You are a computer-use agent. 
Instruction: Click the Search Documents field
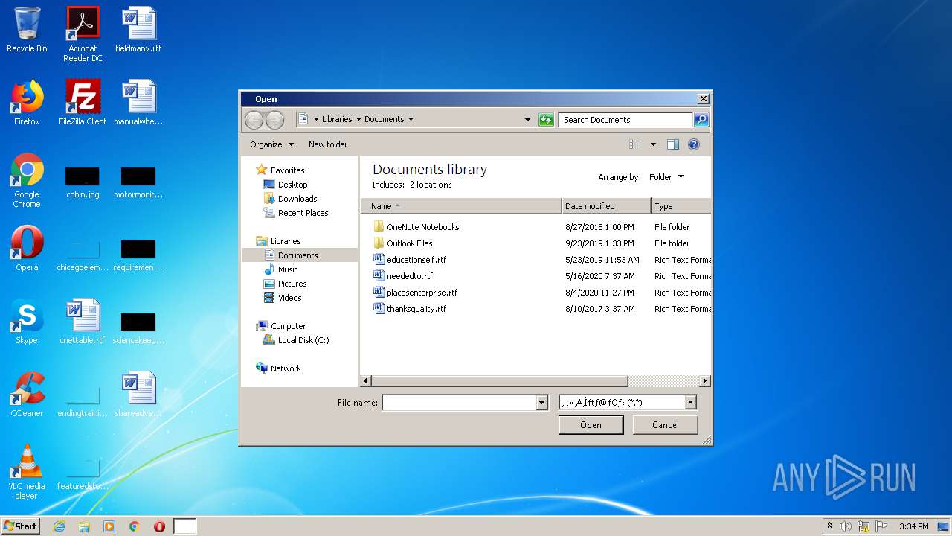tap(626, 119)
